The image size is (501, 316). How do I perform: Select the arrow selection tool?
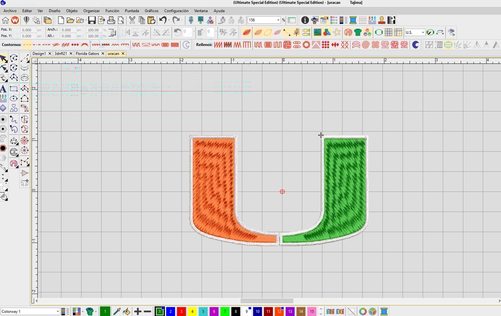(3, 59)
